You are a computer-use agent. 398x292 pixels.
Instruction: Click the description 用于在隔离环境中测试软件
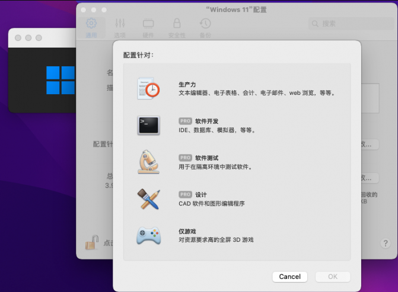coord(215,167)
